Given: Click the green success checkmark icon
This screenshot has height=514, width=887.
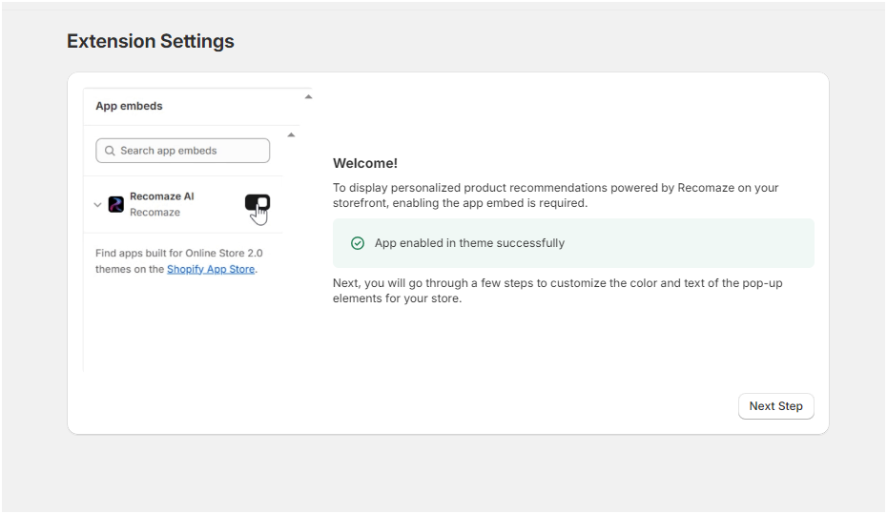Looking at the screenshot, I should pos(358,243).
